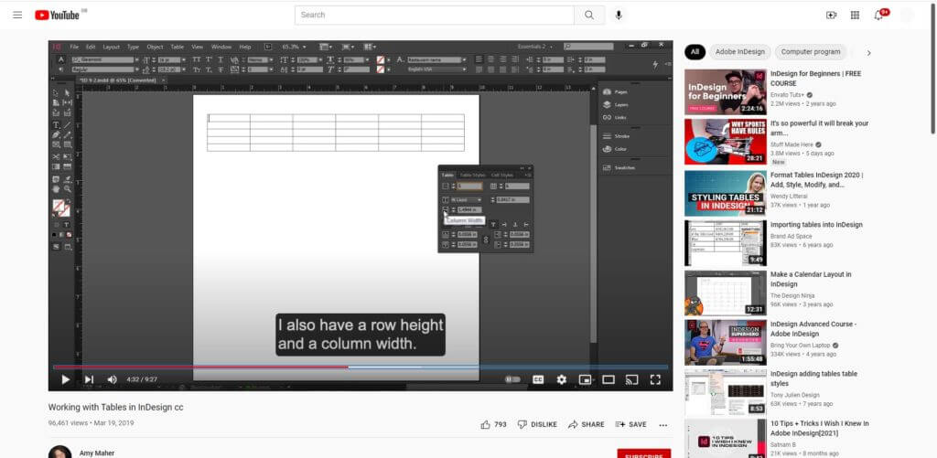This screenshot has height=458, width=937.
Task: Show more topic chips with right chevron
Action: point(868,52)
